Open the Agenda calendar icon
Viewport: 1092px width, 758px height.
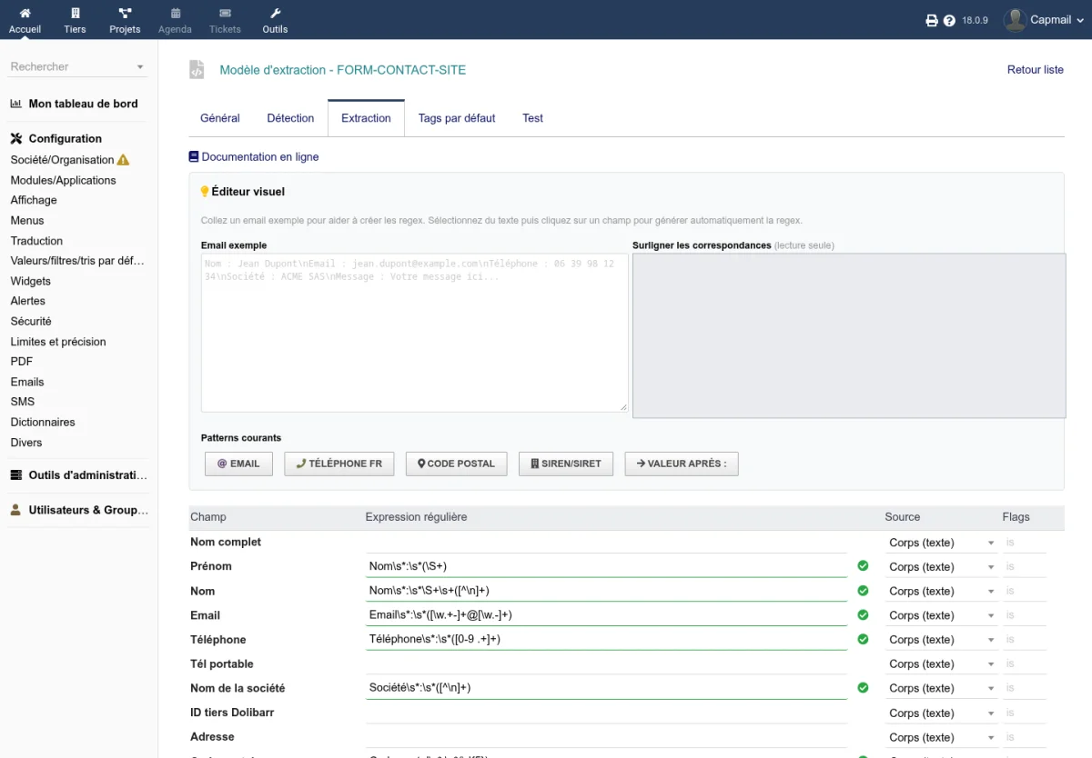point(175,14)
